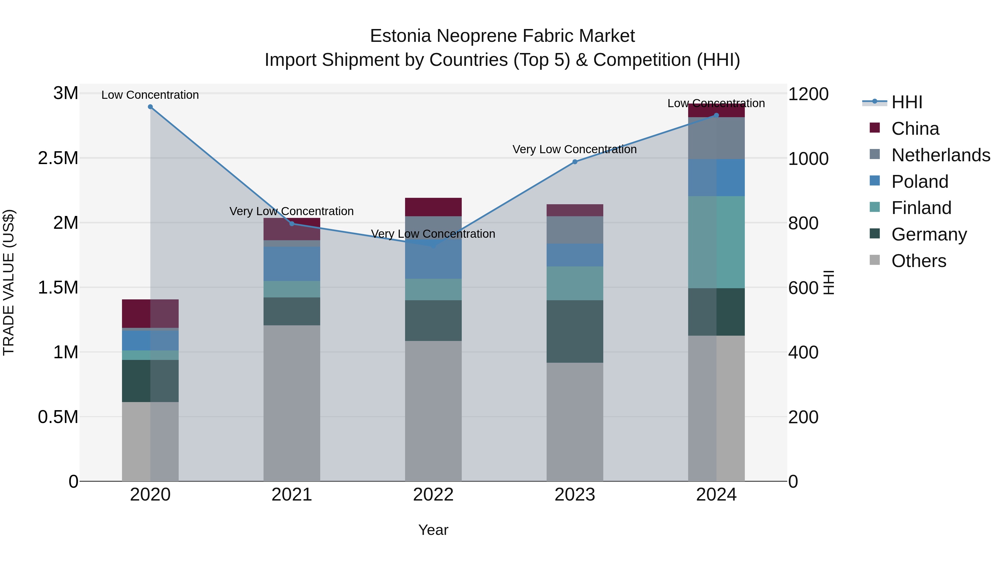Screen dimensions: 1005x565
Task: Hide the Germany legend series
Action: click(918, 234)
